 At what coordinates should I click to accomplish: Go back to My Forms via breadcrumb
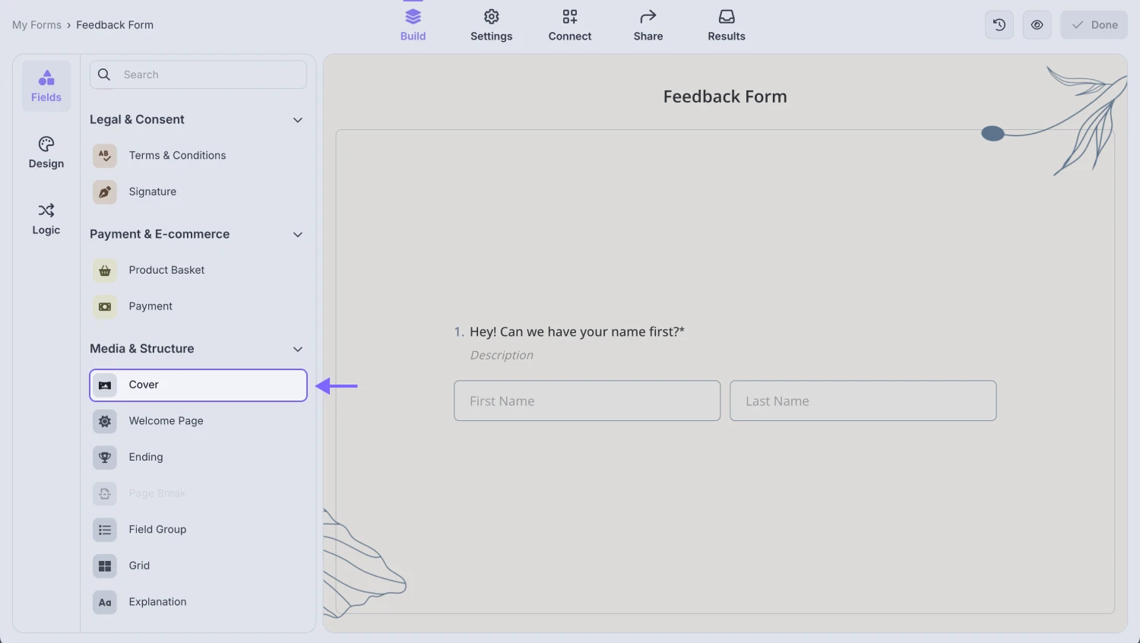tap(36, 24)
